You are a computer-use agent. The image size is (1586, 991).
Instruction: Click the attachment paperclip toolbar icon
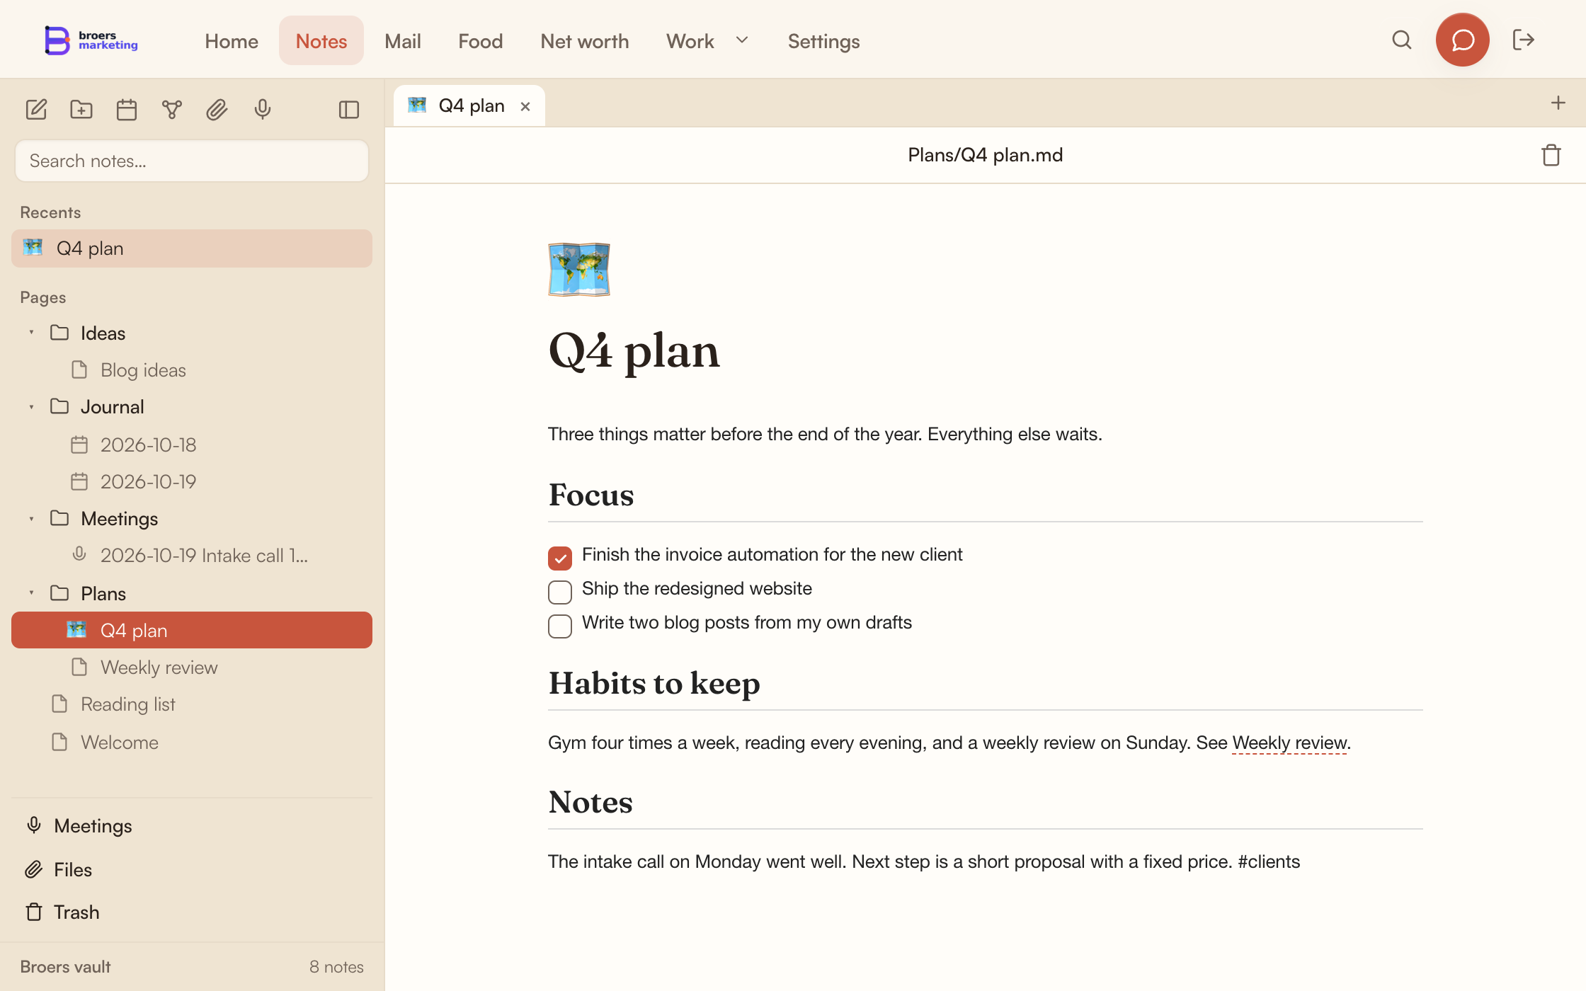coord(217,110)
